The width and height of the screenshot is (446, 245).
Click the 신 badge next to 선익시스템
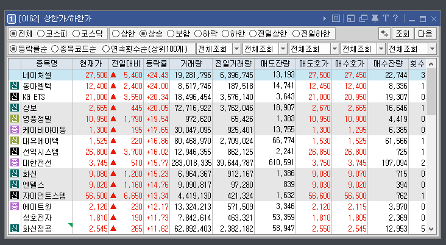point(15,152)
